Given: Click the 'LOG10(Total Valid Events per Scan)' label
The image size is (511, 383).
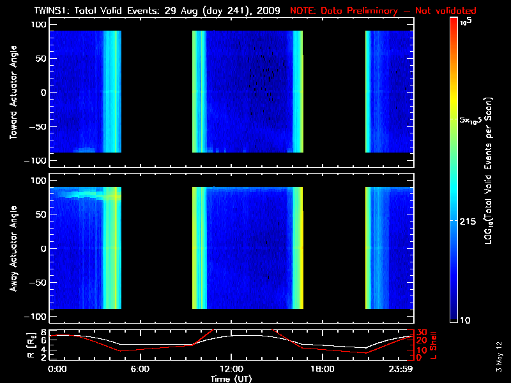Looking at the screenshot, I should point(489,170).
